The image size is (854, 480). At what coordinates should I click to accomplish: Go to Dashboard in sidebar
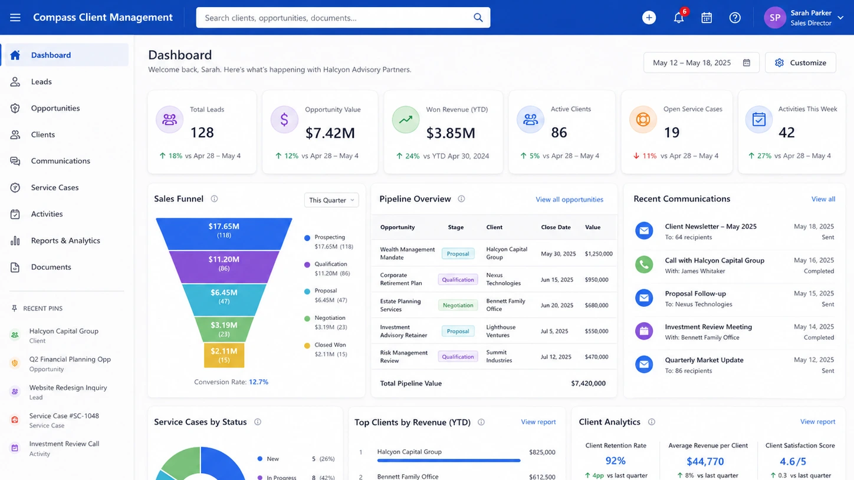(67, 55)
